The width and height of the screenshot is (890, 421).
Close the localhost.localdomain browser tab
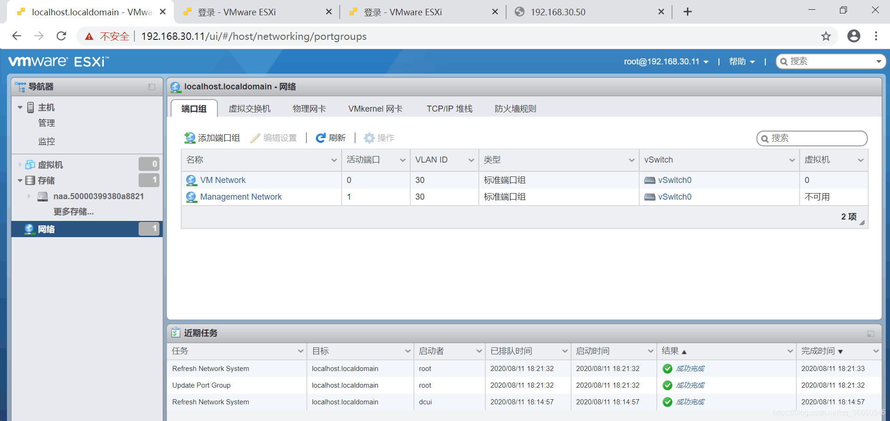click(x=163, y=12)
